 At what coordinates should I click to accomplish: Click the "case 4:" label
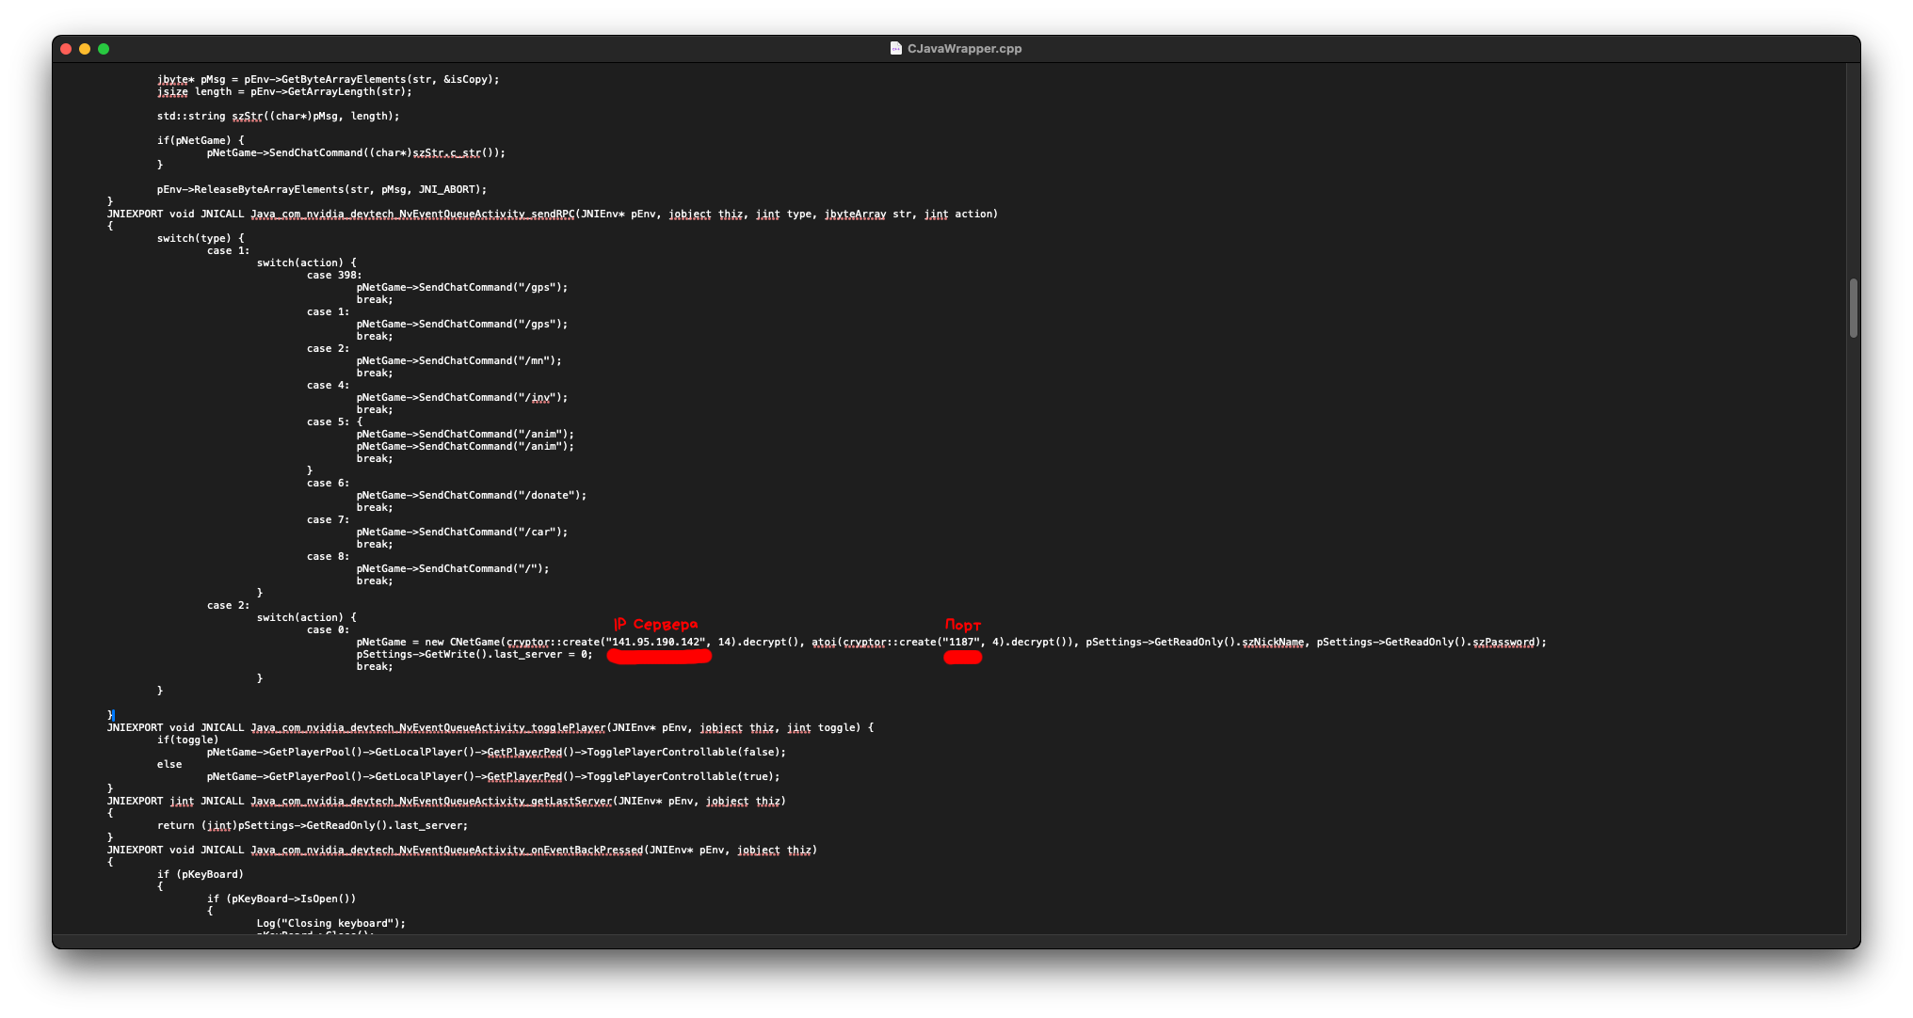(328, 385)
